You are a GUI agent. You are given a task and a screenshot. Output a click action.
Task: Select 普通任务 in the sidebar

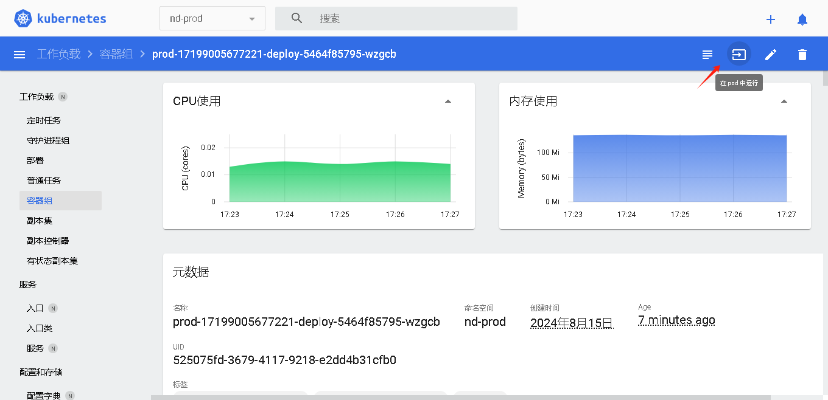(x=44, y=181)
